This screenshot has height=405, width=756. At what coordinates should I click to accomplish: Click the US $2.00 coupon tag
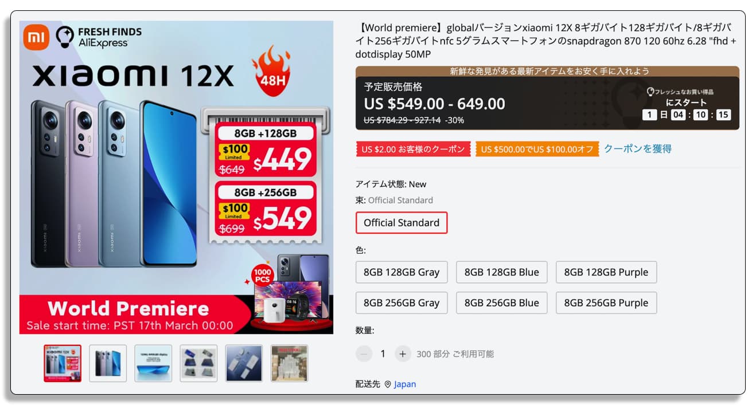click(413, 150)
